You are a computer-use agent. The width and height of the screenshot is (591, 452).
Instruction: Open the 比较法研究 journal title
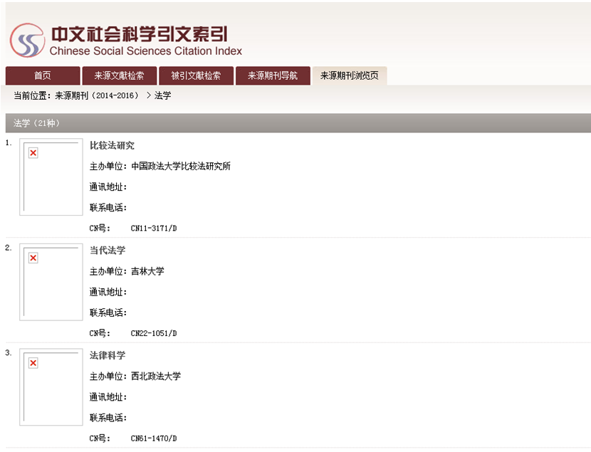click(112, 146)
